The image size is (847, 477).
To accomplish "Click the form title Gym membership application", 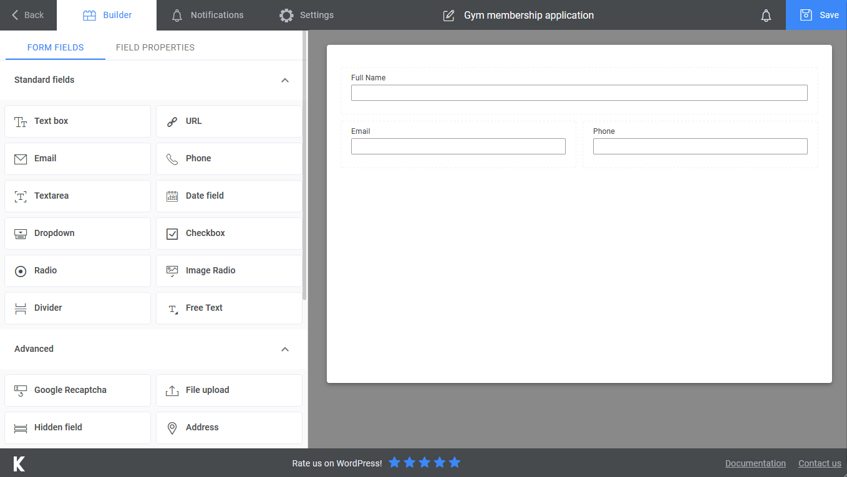I will (529, 16).
